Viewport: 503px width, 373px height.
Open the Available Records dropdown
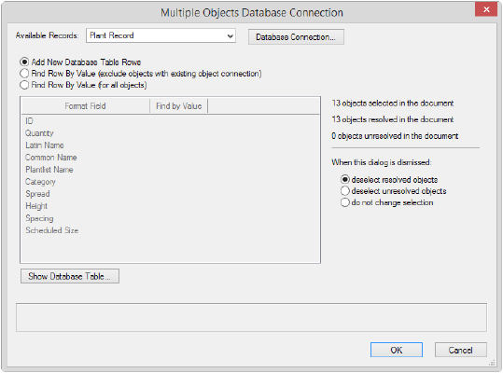(x=161, y=35)
